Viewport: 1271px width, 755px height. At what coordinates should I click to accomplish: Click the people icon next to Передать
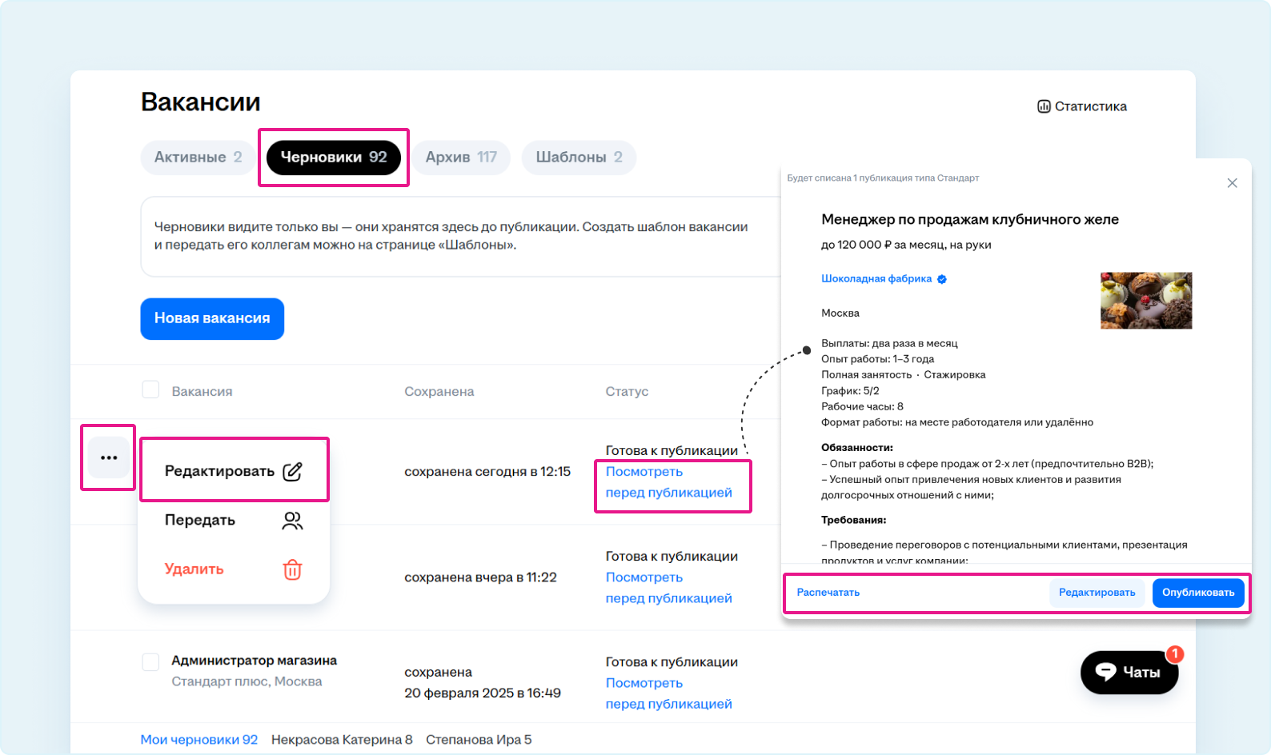[x=292, y=521]
